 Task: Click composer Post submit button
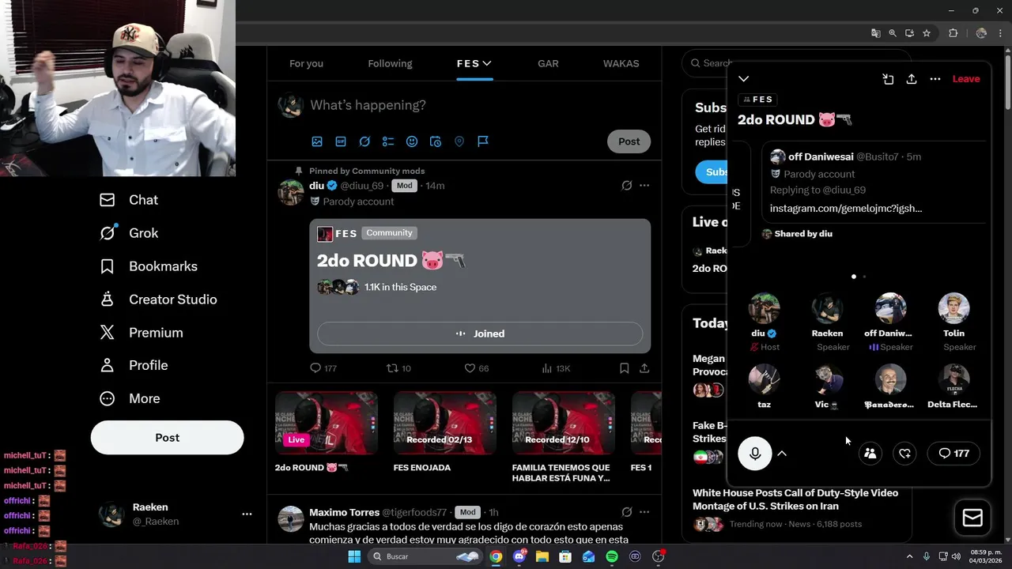point(629,141)
